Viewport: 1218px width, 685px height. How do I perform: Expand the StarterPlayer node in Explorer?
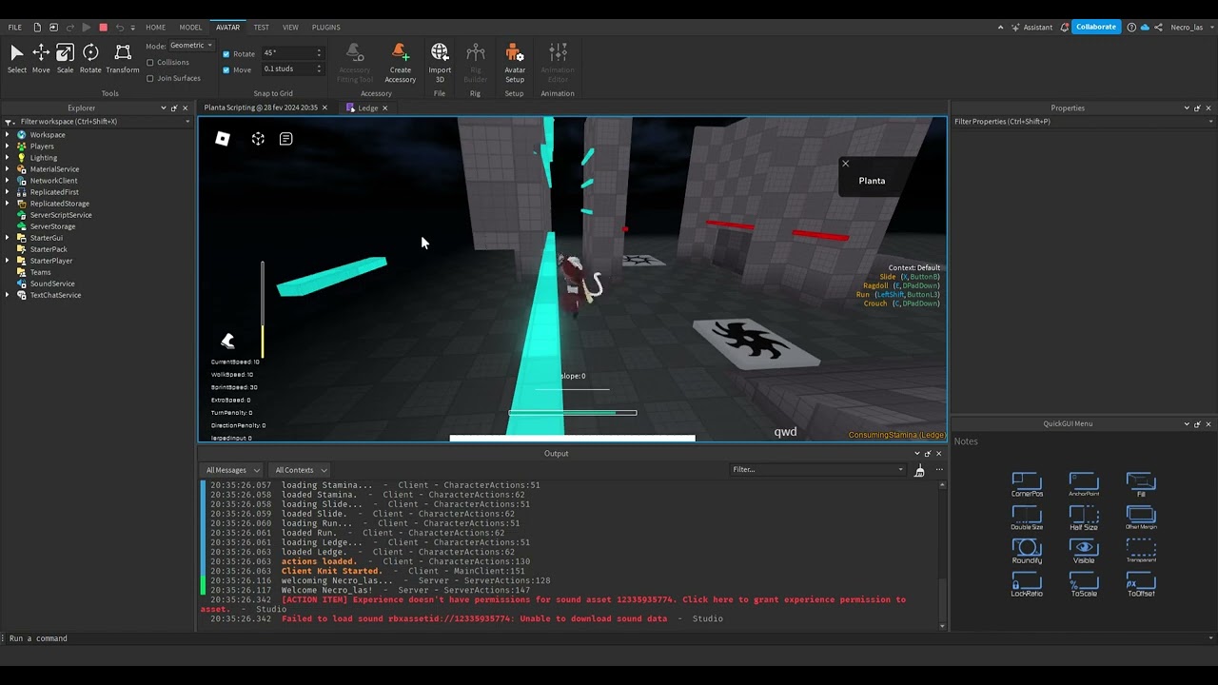tap(8, 261)
